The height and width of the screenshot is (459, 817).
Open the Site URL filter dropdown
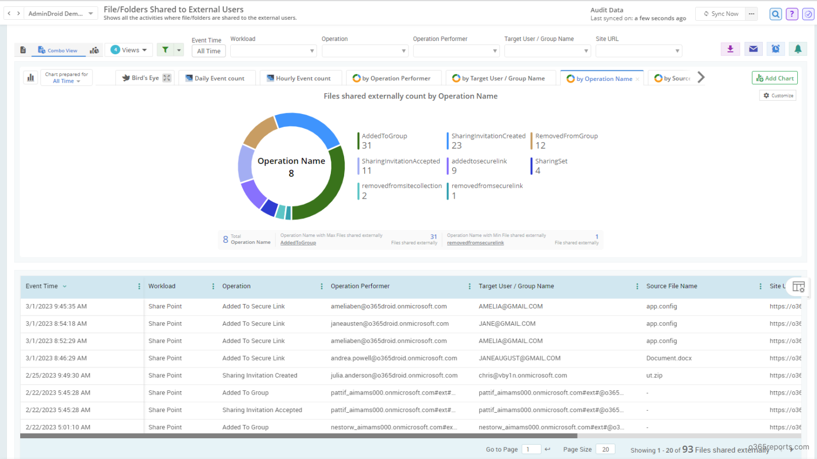[639, 51]
